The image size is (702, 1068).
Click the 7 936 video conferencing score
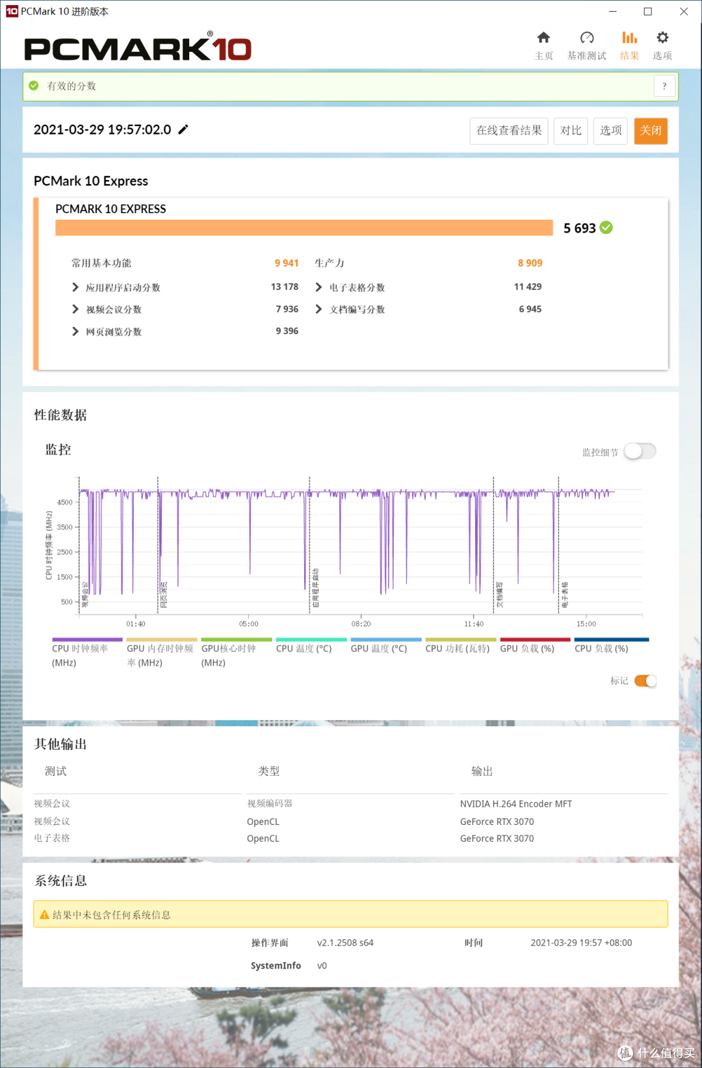tap(287, 309)
